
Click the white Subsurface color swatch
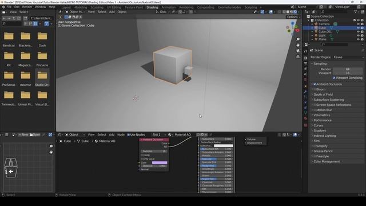pyautogui.click(x=224, y=146)
